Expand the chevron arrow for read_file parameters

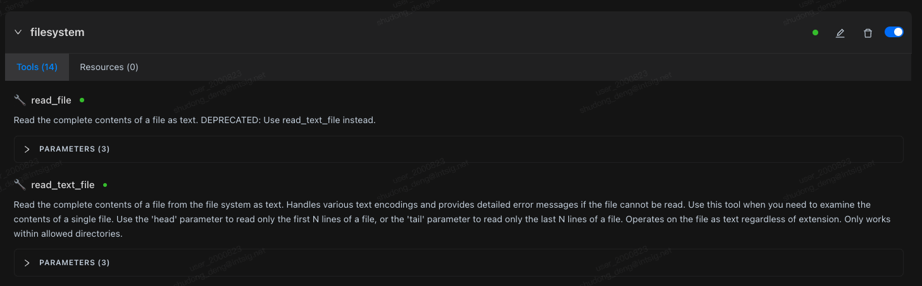[x=27, y=149]
